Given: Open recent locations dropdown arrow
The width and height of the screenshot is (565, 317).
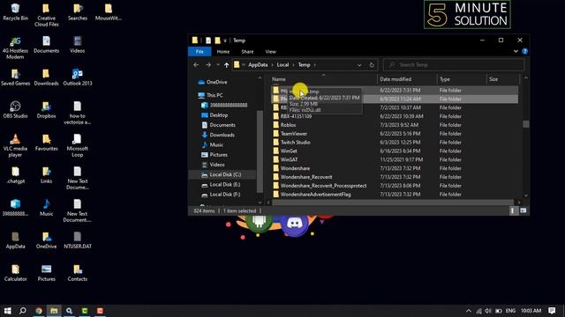Looking at the screenshot, I should tap(218, 65).
